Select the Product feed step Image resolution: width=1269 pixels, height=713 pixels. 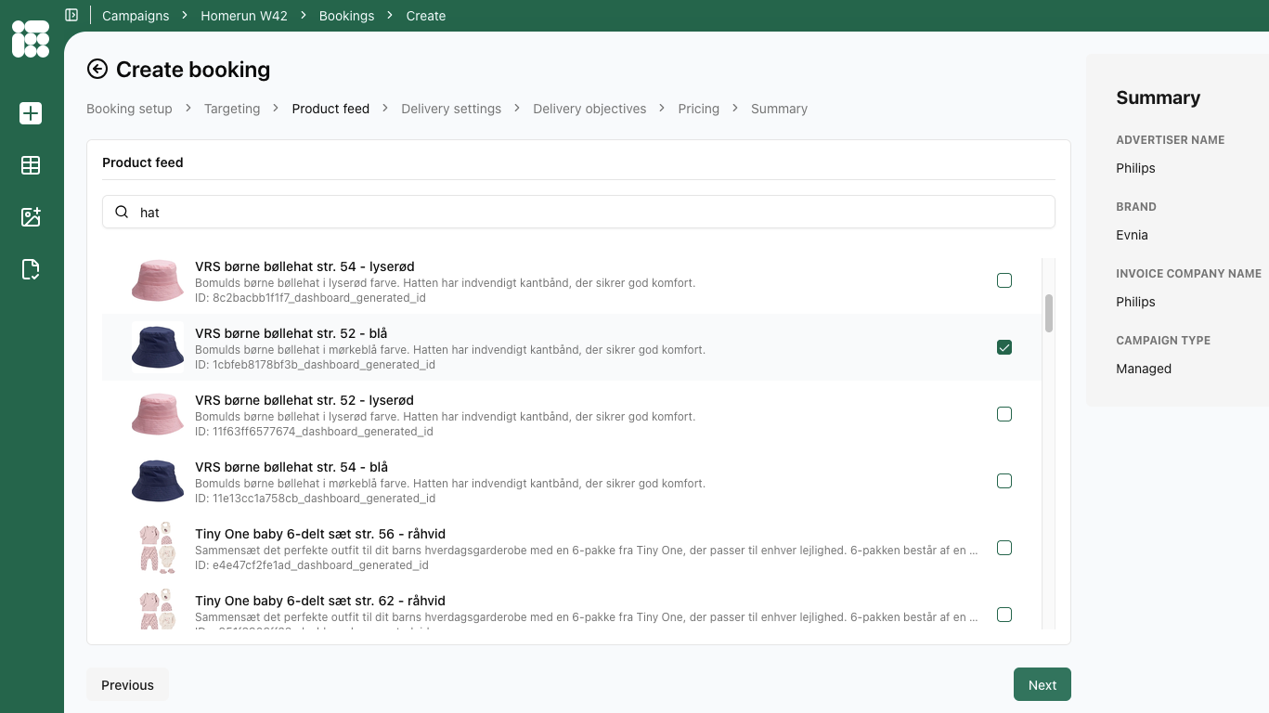coord(330,109)
